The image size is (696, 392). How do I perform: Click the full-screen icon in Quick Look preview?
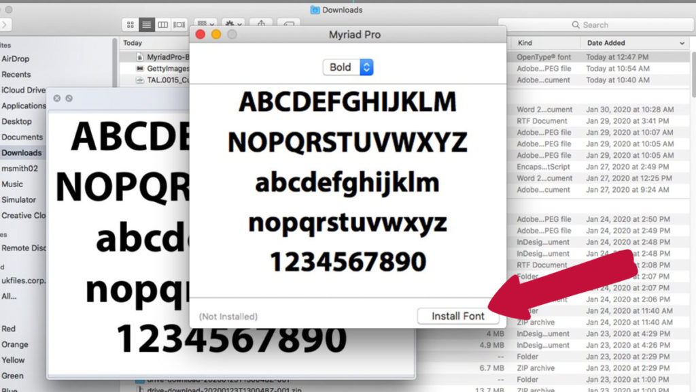coord(69,98)
